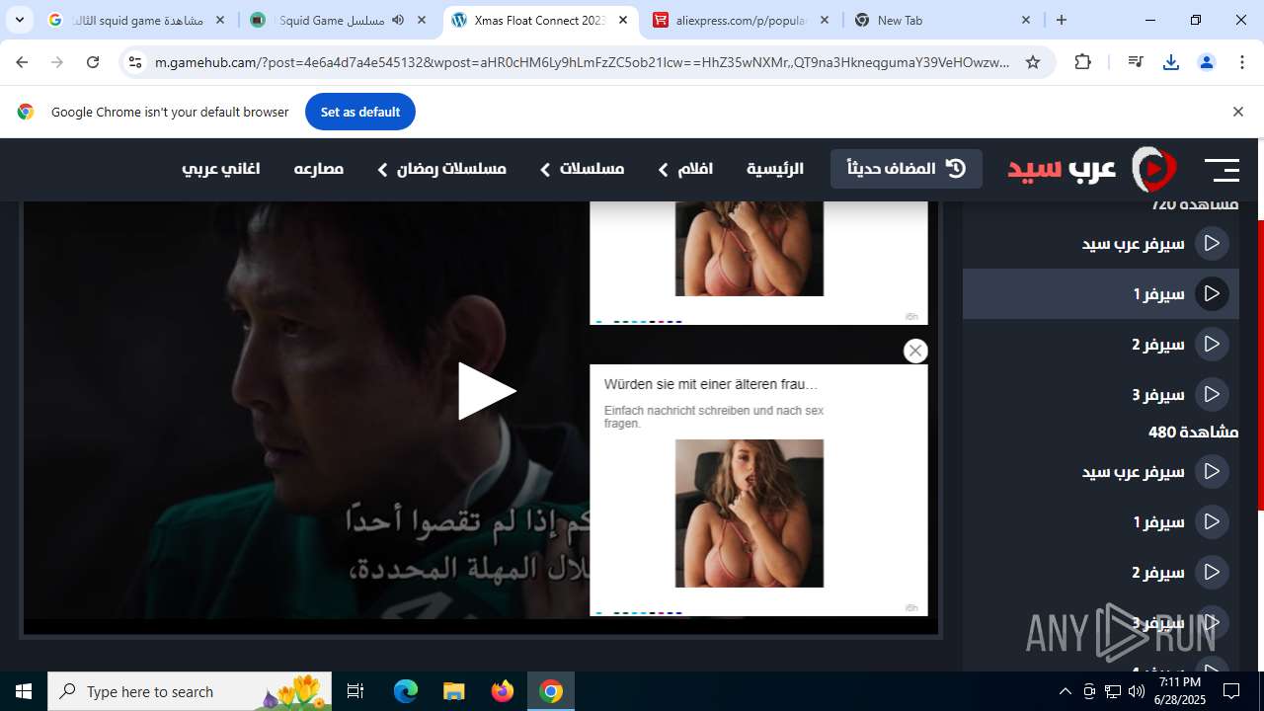Image resolution: width=1264 pixels, height=711 pixels.
Task: Open the اغاني عربي songs menu item
Action: click(x=221, y=169)
